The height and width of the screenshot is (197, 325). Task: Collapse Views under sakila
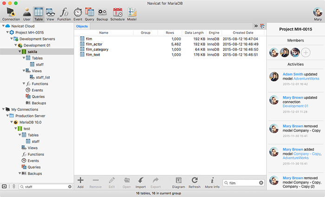pos(24,71)
